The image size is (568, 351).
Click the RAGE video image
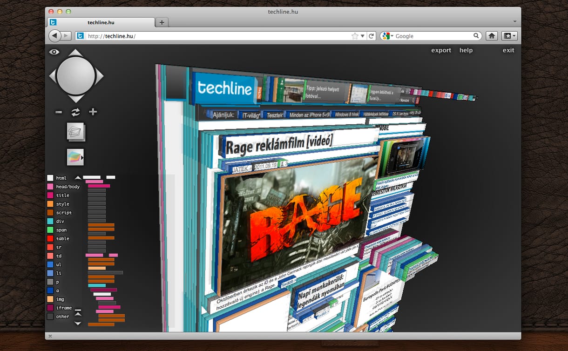tap(298, 223)
